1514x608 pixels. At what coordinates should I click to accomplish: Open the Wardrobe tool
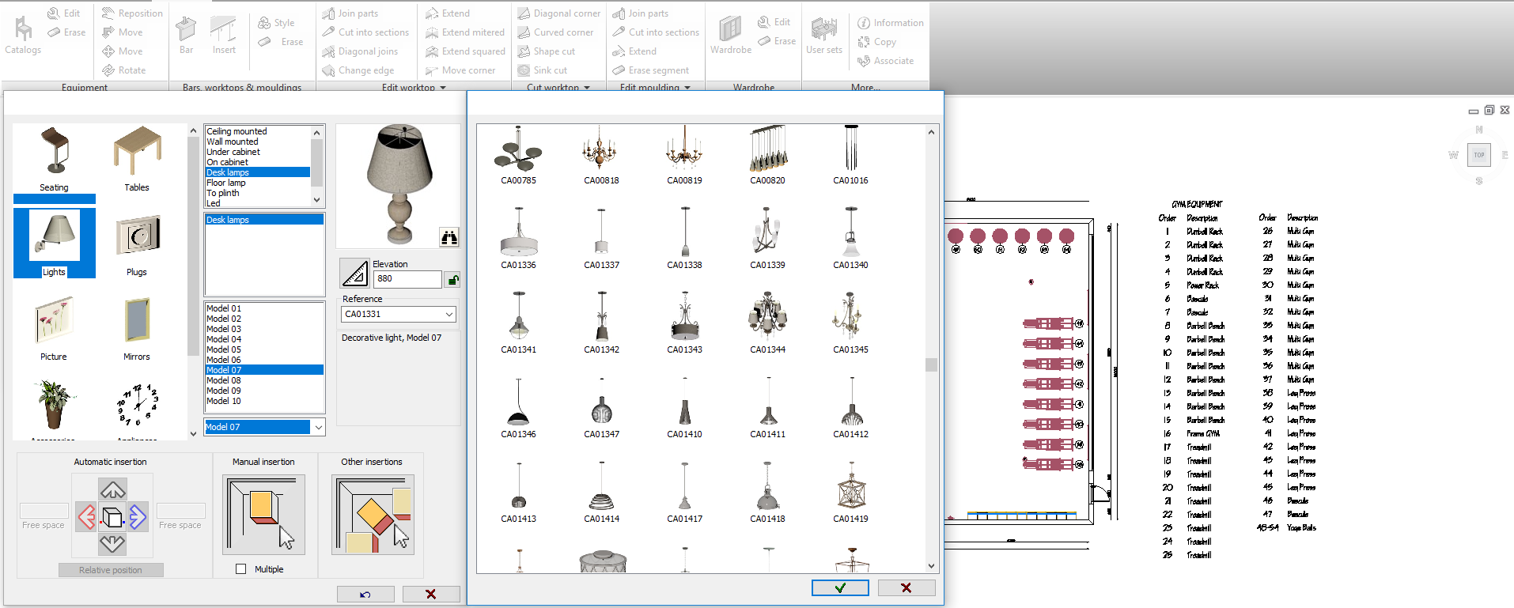(731, 36)
